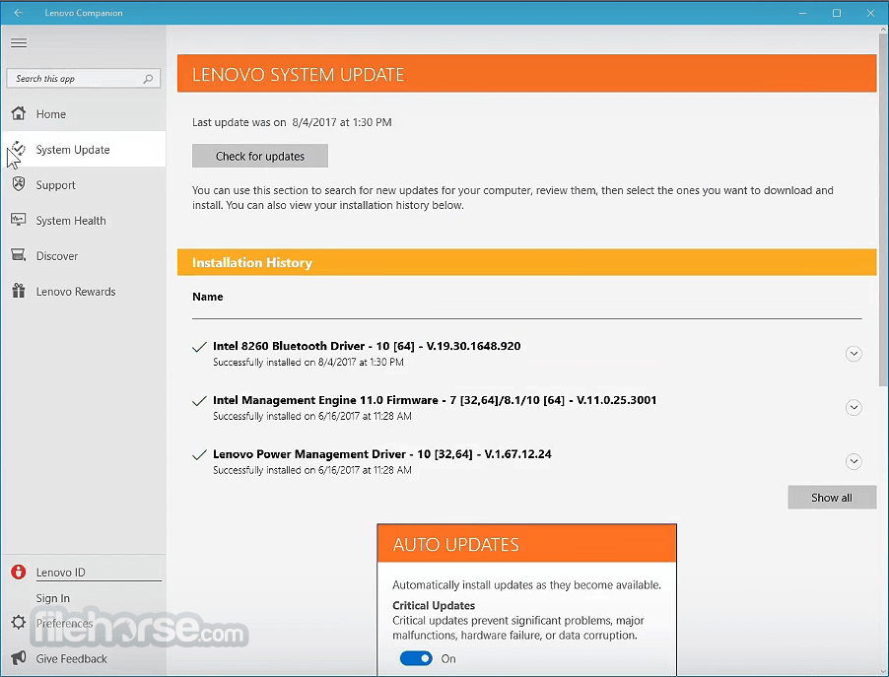The height and width of the screenshot is (677, 889).
Task: Click the checkmark beside Intel Management Engine Firmware
Action: point(199,401)
